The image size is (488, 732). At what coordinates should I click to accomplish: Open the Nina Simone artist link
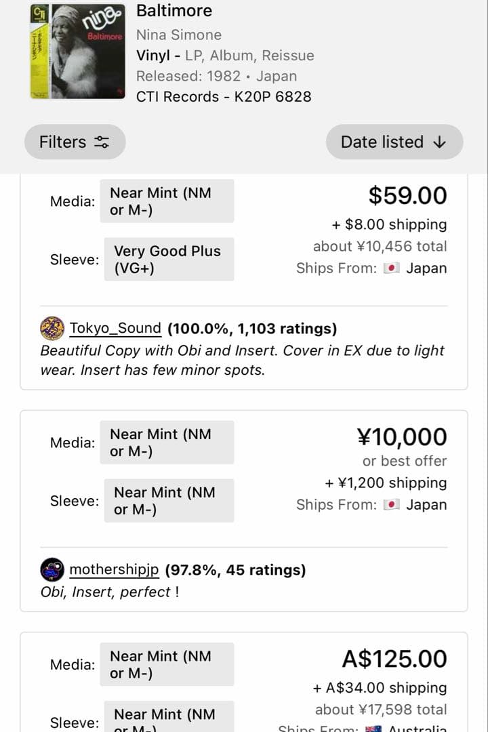point(179,35)
